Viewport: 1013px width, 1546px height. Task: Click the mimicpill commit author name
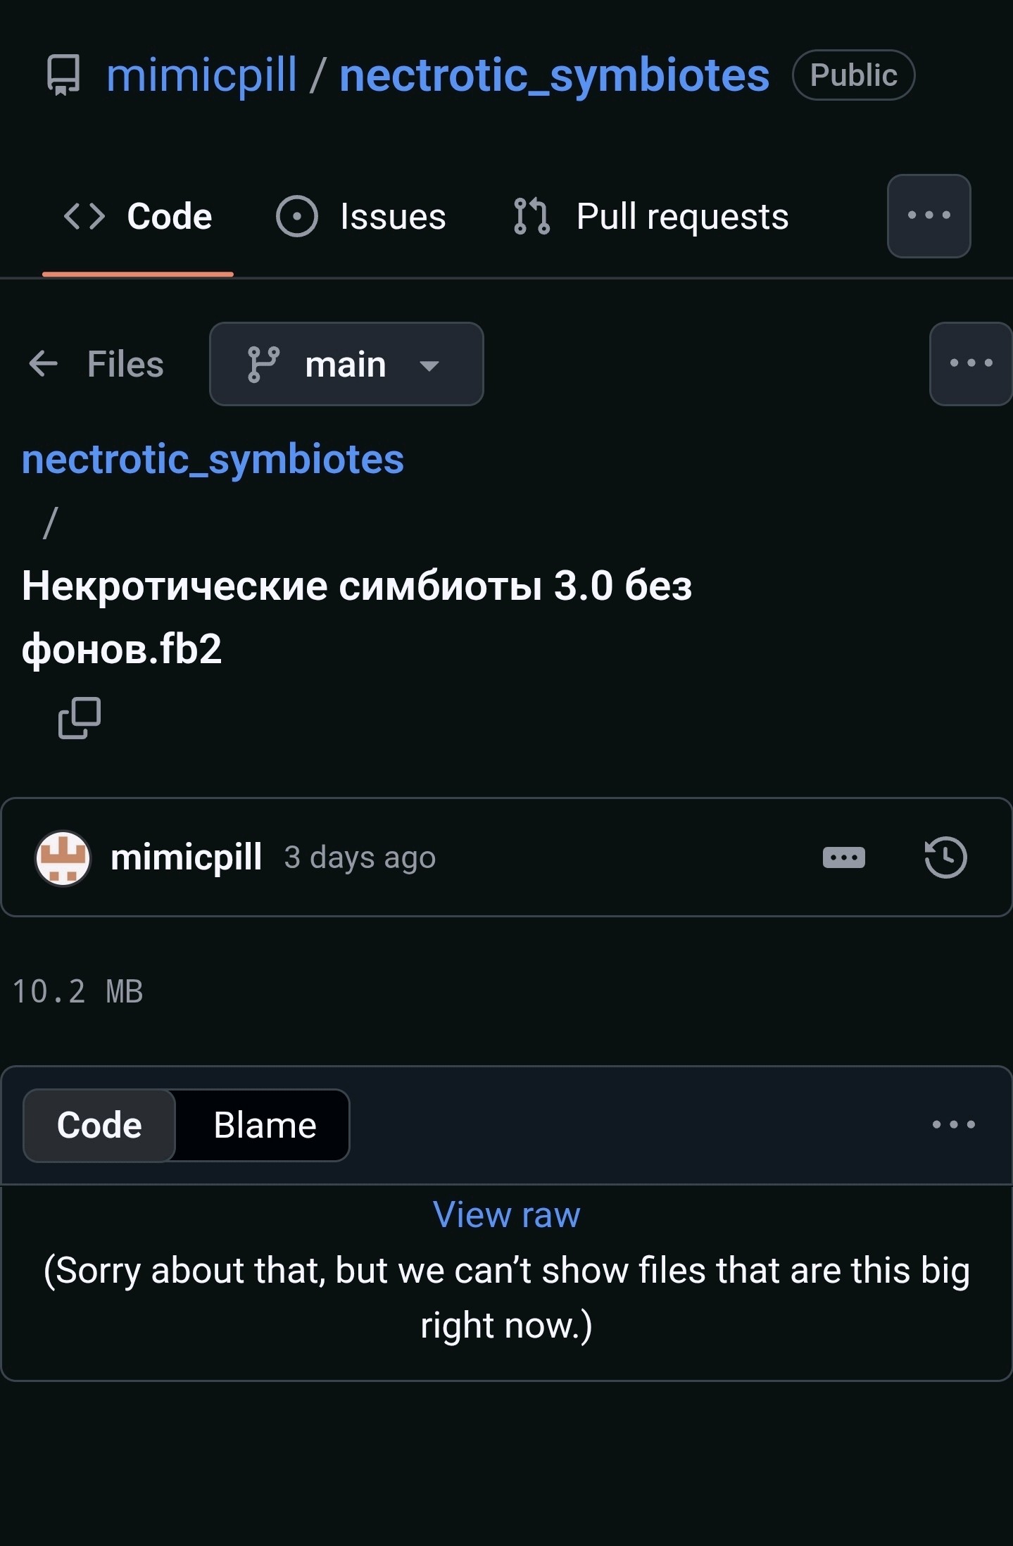pos(187,857)
